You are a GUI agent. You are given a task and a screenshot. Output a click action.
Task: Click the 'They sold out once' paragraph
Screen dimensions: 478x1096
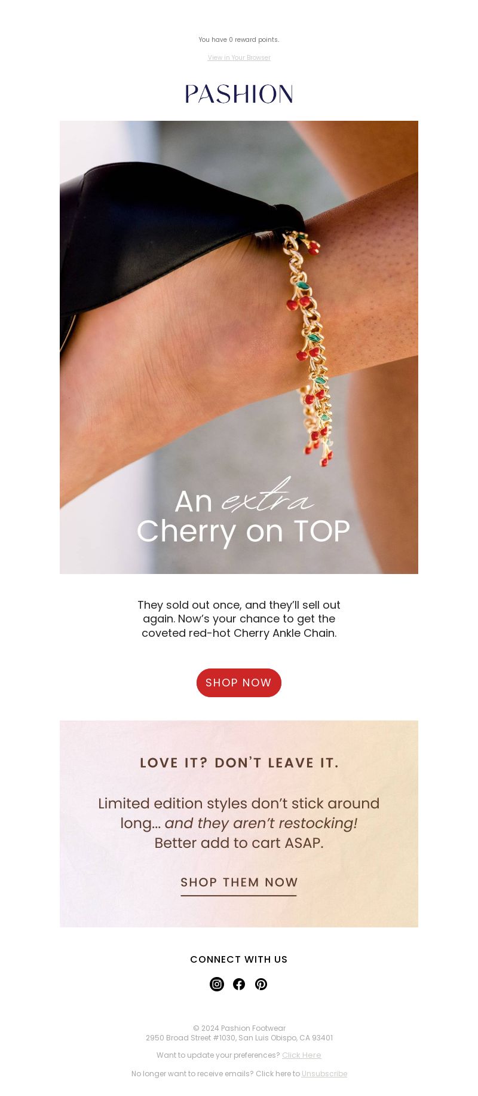[239, 619]
